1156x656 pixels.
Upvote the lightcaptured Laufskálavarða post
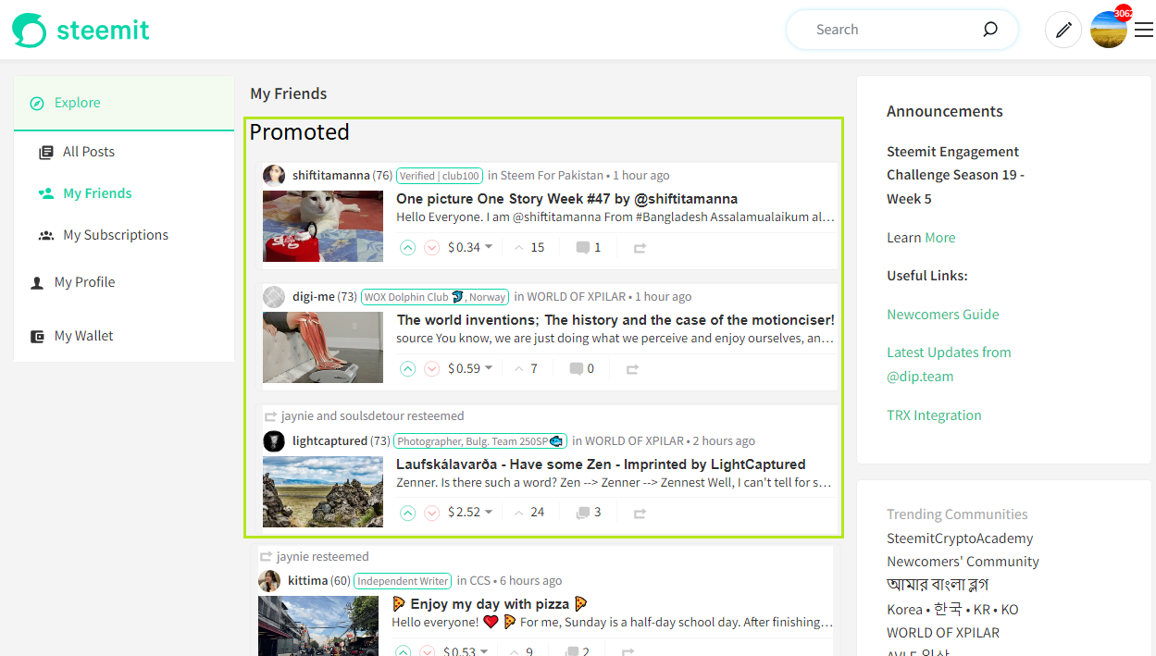(407, 513)
